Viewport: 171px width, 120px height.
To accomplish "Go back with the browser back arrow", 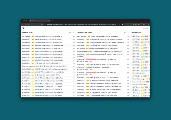I will click(23, 24).
